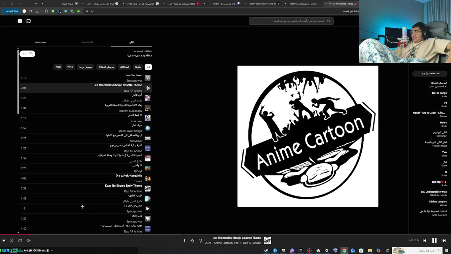Image resolution: width=451 pixels, height=254 pixels.
Task: Go back to the previous track
Action: point(424,241)
